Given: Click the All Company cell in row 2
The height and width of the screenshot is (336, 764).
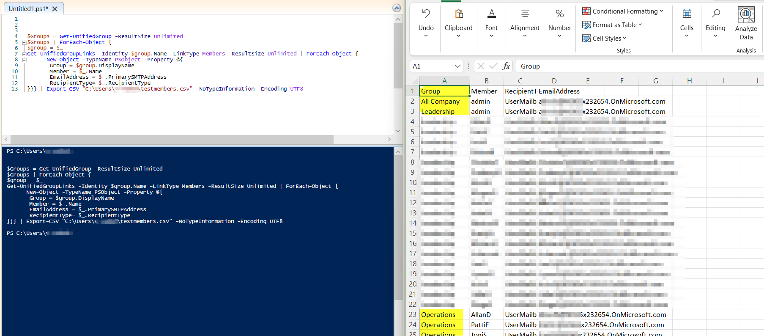Looking at the screenshot, I should (x=444, y=101).
